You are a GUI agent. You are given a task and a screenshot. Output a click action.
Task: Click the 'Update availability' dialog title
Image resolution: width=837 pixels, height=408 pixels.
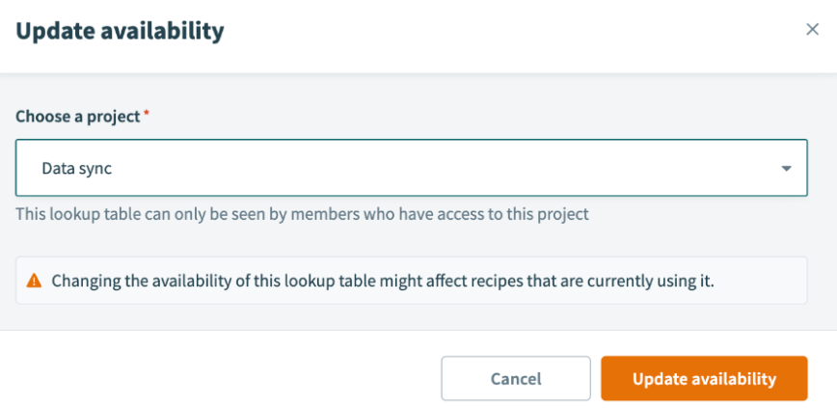pyautogui.click(x=120, y=31)
